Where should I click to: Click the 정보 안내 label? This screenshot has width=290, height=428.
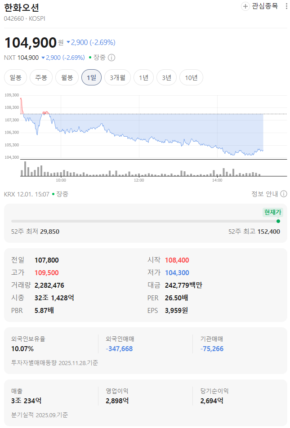(x=265, y=194)
